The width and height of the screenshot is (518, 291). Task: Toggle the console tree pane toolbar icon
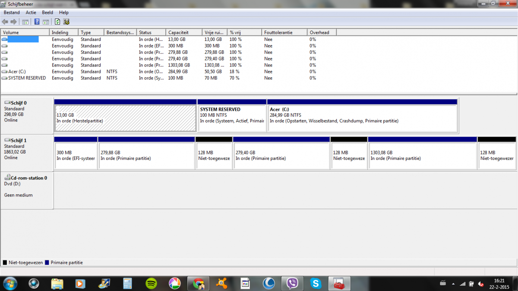(25, 22)
